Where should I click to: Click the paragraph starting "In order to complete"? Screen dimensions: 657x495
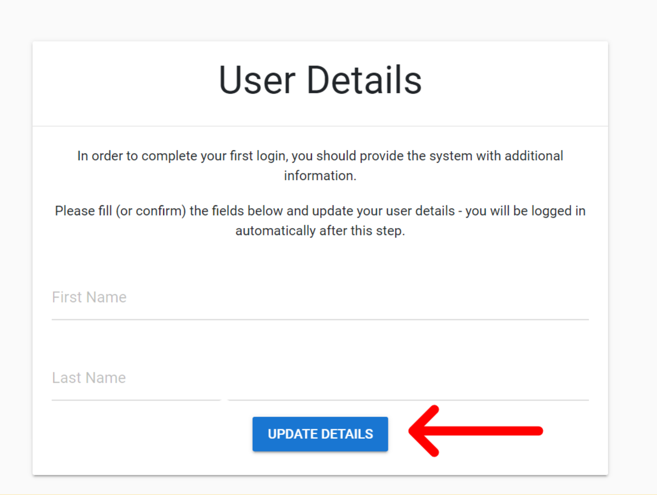coord(320,166)
